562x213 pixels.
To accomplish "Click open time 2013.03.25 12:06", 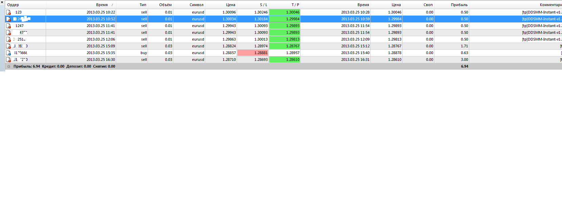I will (x=101, y=39).
